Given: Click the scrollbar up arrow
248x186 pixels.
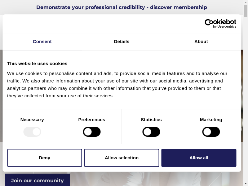Looking at the screenshot, I should coord(246,2).
